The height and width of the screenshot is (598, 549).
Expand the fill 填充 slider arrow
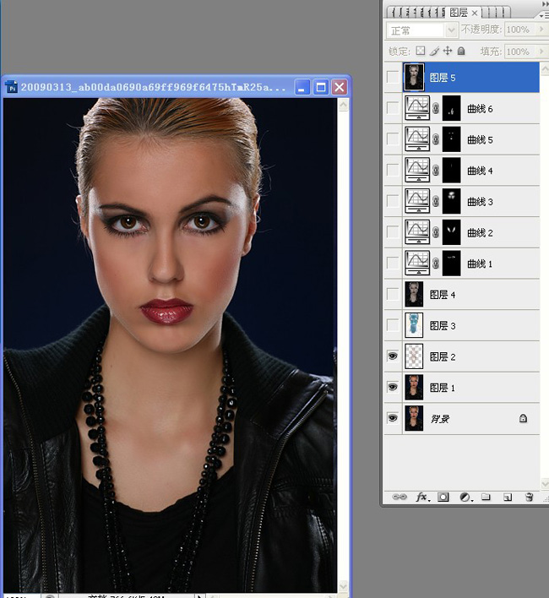(541, 52)
